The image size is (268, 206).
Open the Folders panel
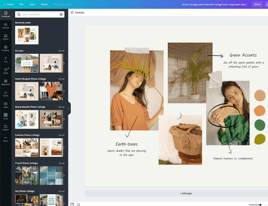(6, 127)
